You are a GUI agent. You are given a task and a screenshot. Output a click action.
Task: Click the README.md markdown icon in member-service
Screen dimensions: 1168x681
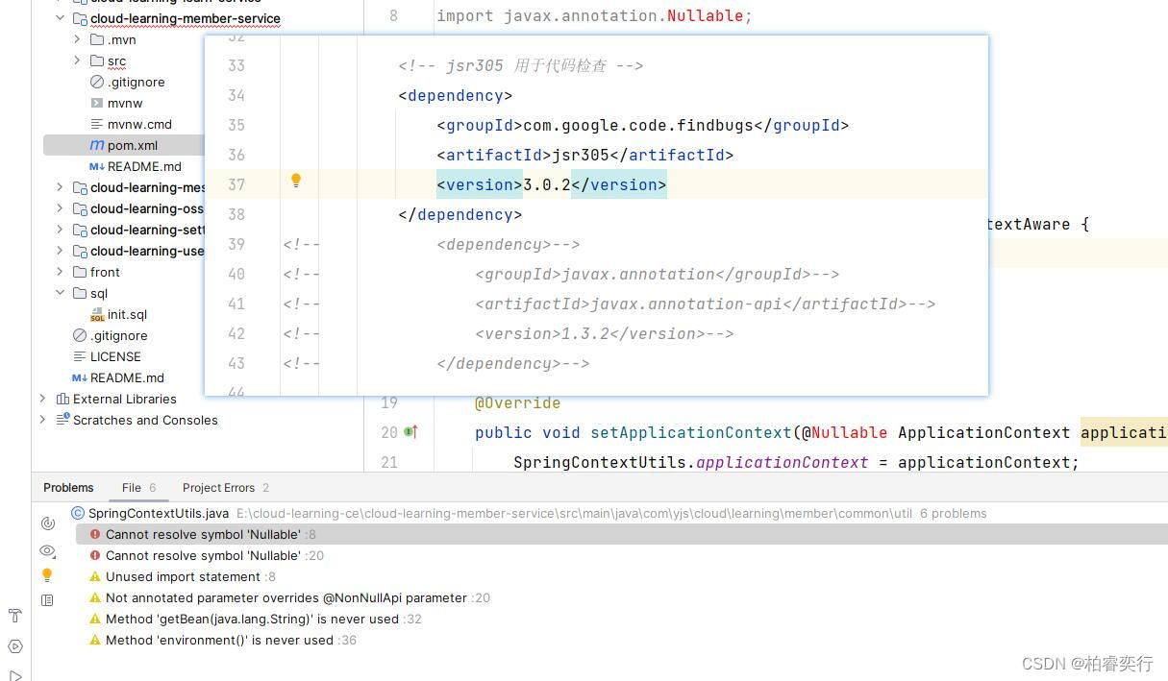pyautogui.click(x=97, y=166)
